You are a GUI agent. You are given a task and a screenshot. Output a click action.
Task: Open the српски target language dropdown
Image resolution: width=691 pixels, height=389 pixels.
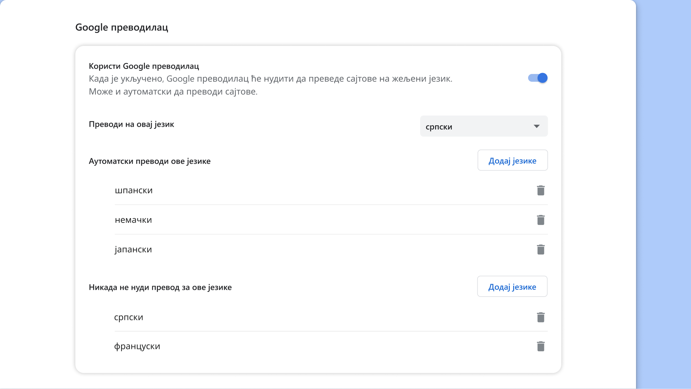[484, 126]
